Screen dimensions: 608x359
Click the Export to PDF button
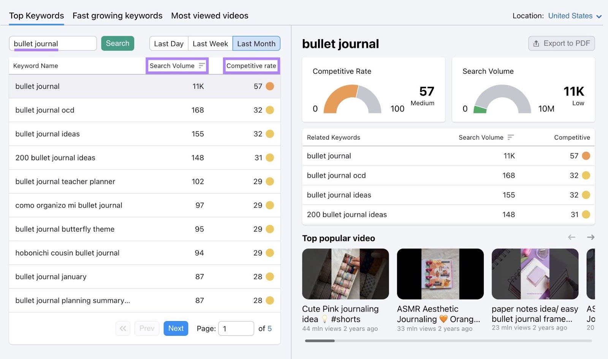(561, 43)
